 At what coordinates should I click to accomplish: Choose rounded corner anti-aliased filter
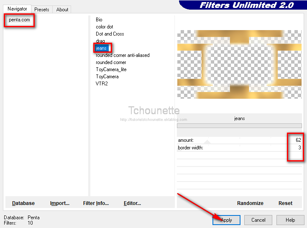(122, 55)
